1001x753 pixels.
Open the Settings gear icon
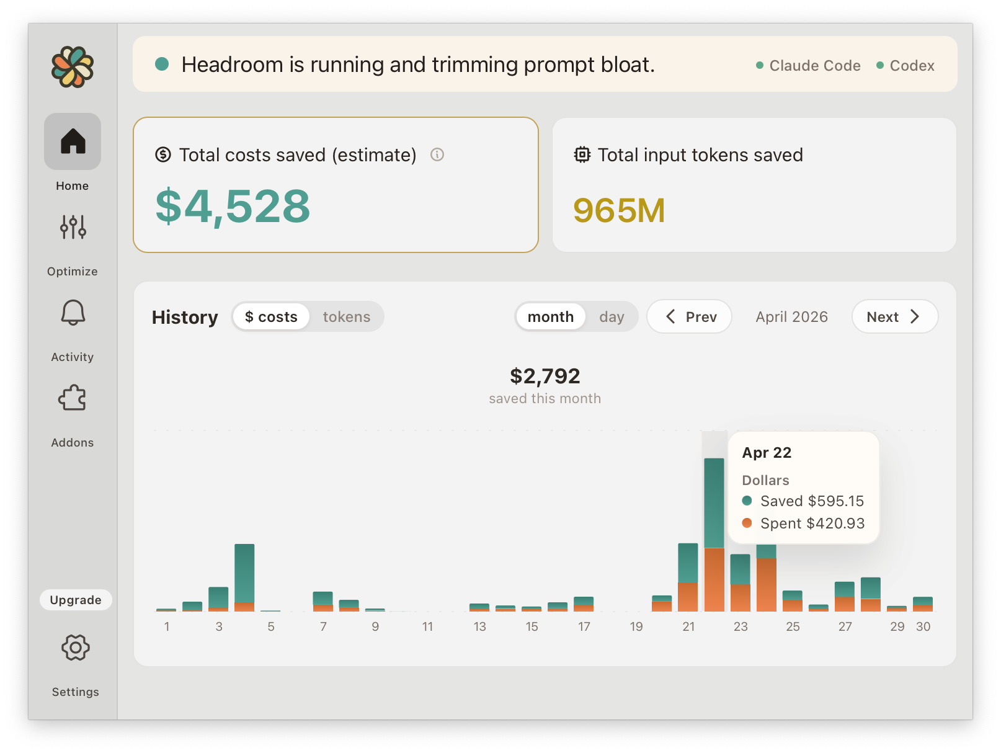click(x=75, y=648)
